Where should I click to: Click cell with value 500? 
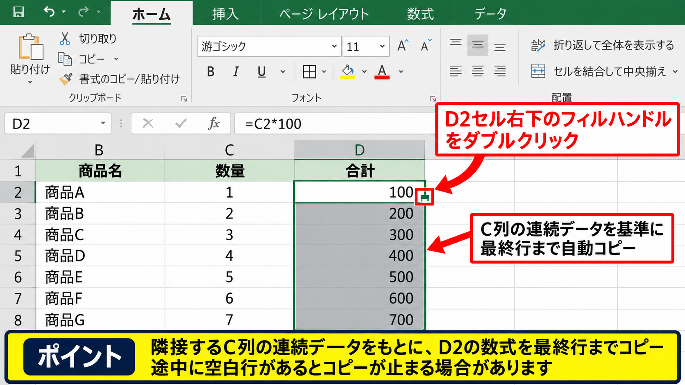(359, 277)
